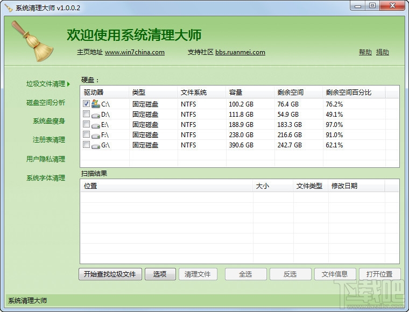This screenshot has height=312, width=409.
Task: Sort results by 大小 column header
Action: [x=273, y=186]
